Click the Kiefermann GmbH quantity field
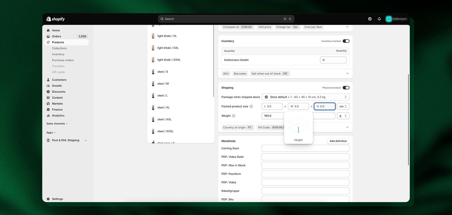 [333, 60]
